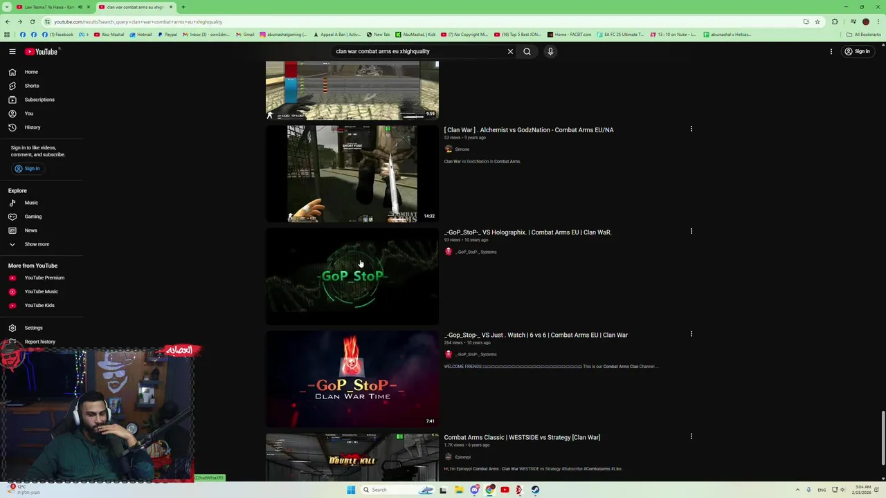The width and height of the screenshot is (886, 498).
Task: Mute the Law Tesma7 tab audio icon
Action: pyautogui.click(x=80, y=7)
